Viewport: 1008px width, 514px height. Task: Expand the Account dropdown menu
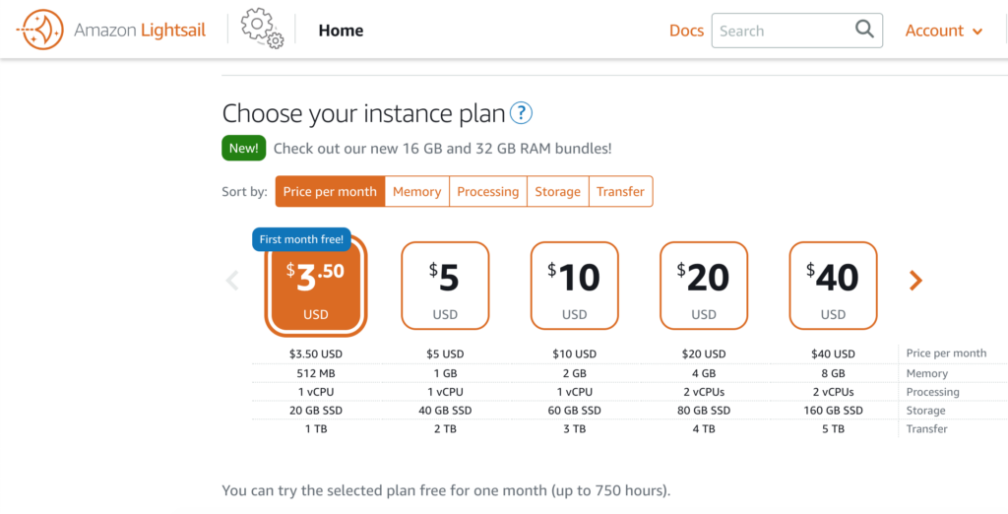pyautogui.click(x=944, y=31)
